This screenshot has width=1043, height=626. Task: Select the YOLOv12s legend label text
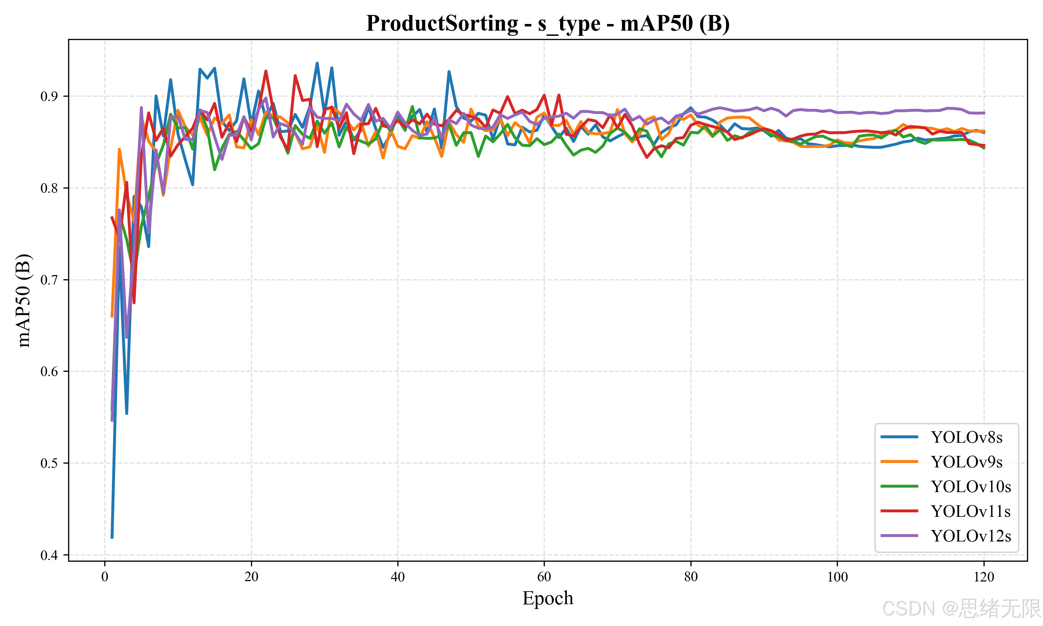pyautogui.click(x=970, y=536)
